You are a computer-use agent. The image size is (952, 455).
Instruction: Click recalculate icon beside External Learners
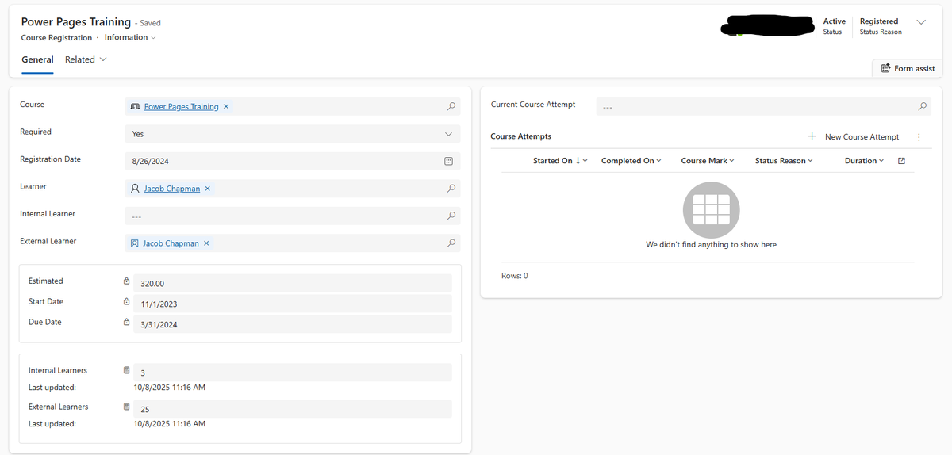pos(126,407)
